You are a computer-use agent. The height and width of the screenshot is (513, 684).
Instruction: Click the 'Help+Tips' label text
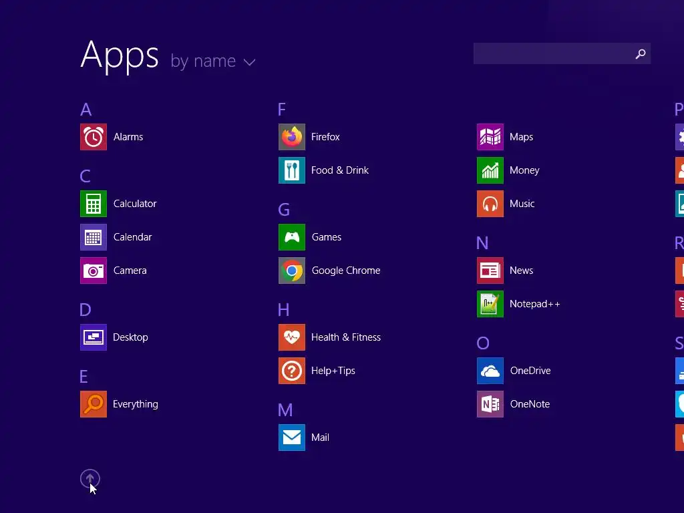333,371
